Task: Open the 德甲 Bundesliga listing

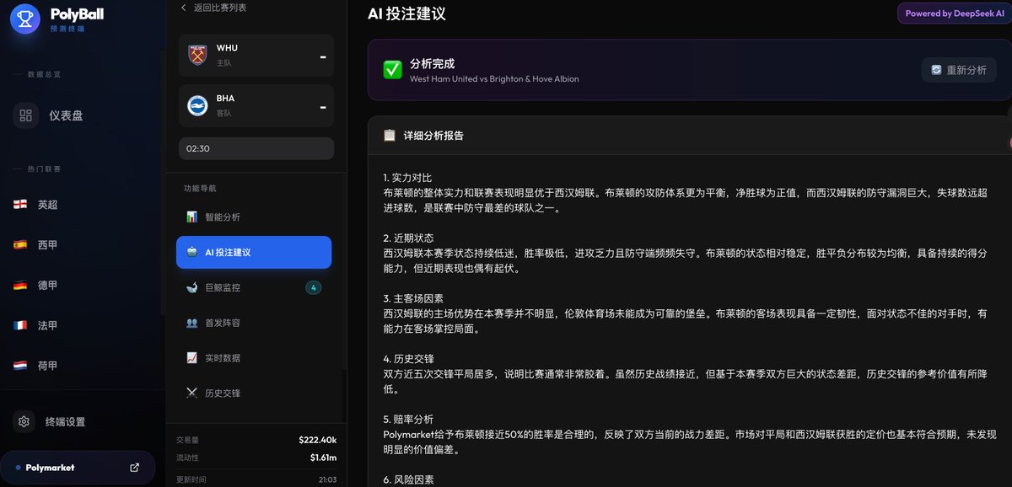Action: pos(46,286)
